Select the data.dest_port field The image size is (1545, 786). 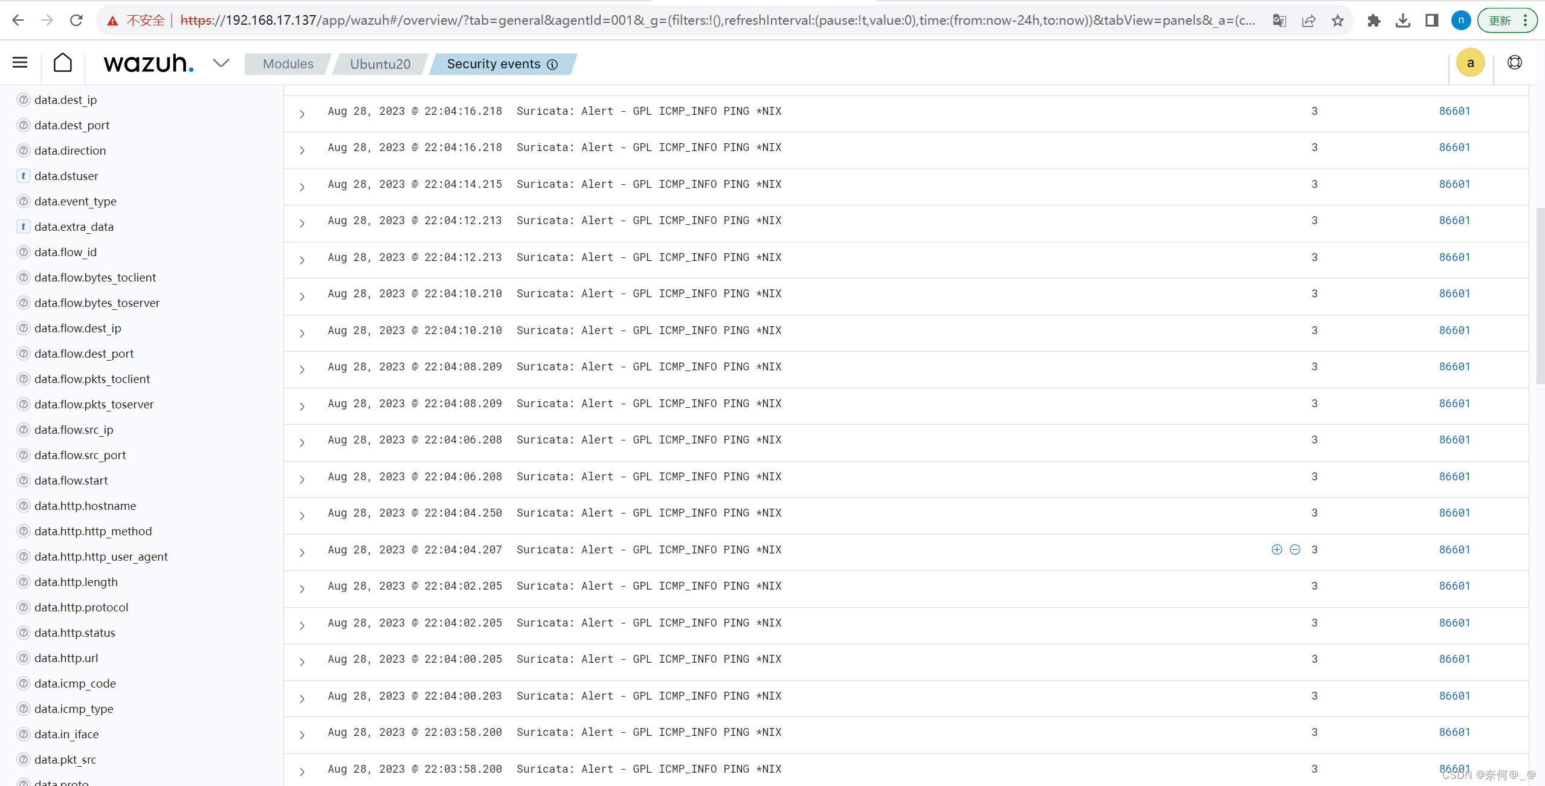(x=72, y=125)
